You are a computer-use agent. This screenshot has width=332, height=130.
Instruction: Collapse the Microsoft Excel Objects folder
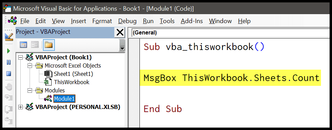30,66
